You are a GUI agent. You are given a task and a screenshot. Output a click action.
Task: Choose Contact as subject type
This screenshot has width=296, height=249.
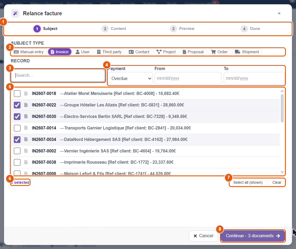tap(139, 52)
